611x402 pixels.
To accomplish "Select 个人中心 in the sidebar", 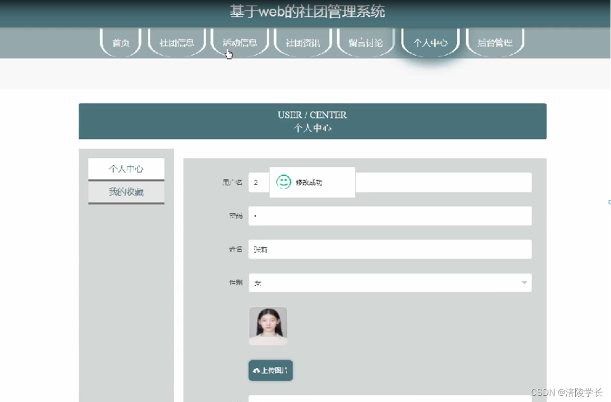I will pyautogui.click(x=126, y=168).
